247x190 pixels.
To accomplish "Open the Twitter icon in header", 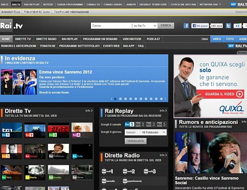I will click(x=228, y=26).
